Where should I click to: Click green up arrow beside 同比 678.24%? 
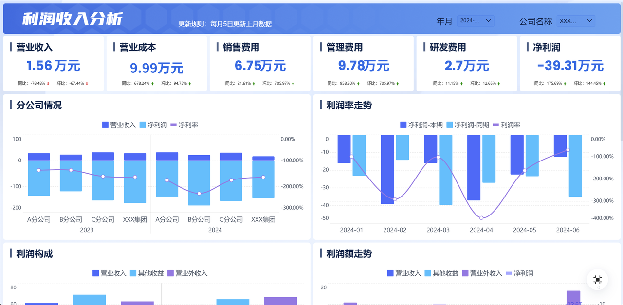(152, 84)
